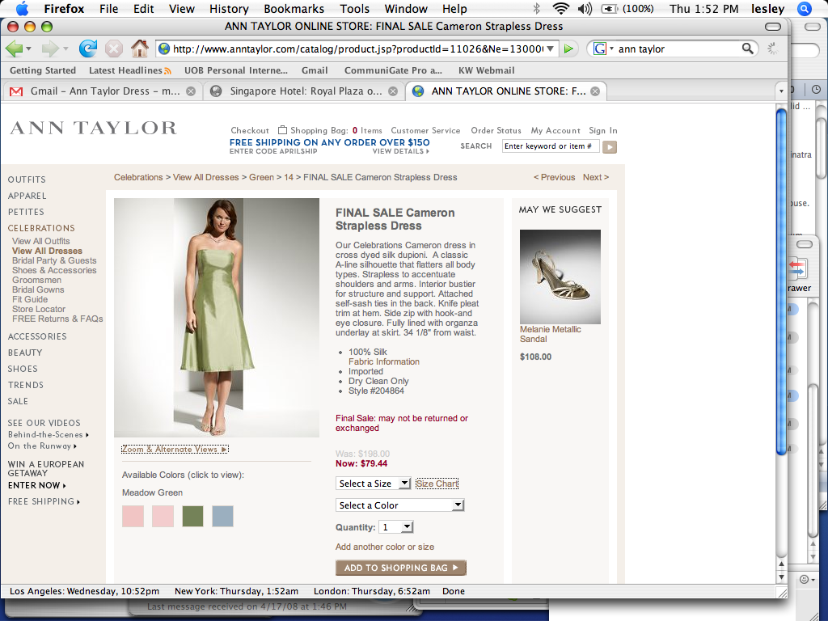The height and width of the screenshot is (621, 828).
Task: Open the KW Webmail bookmark
Action: (486, 71)
